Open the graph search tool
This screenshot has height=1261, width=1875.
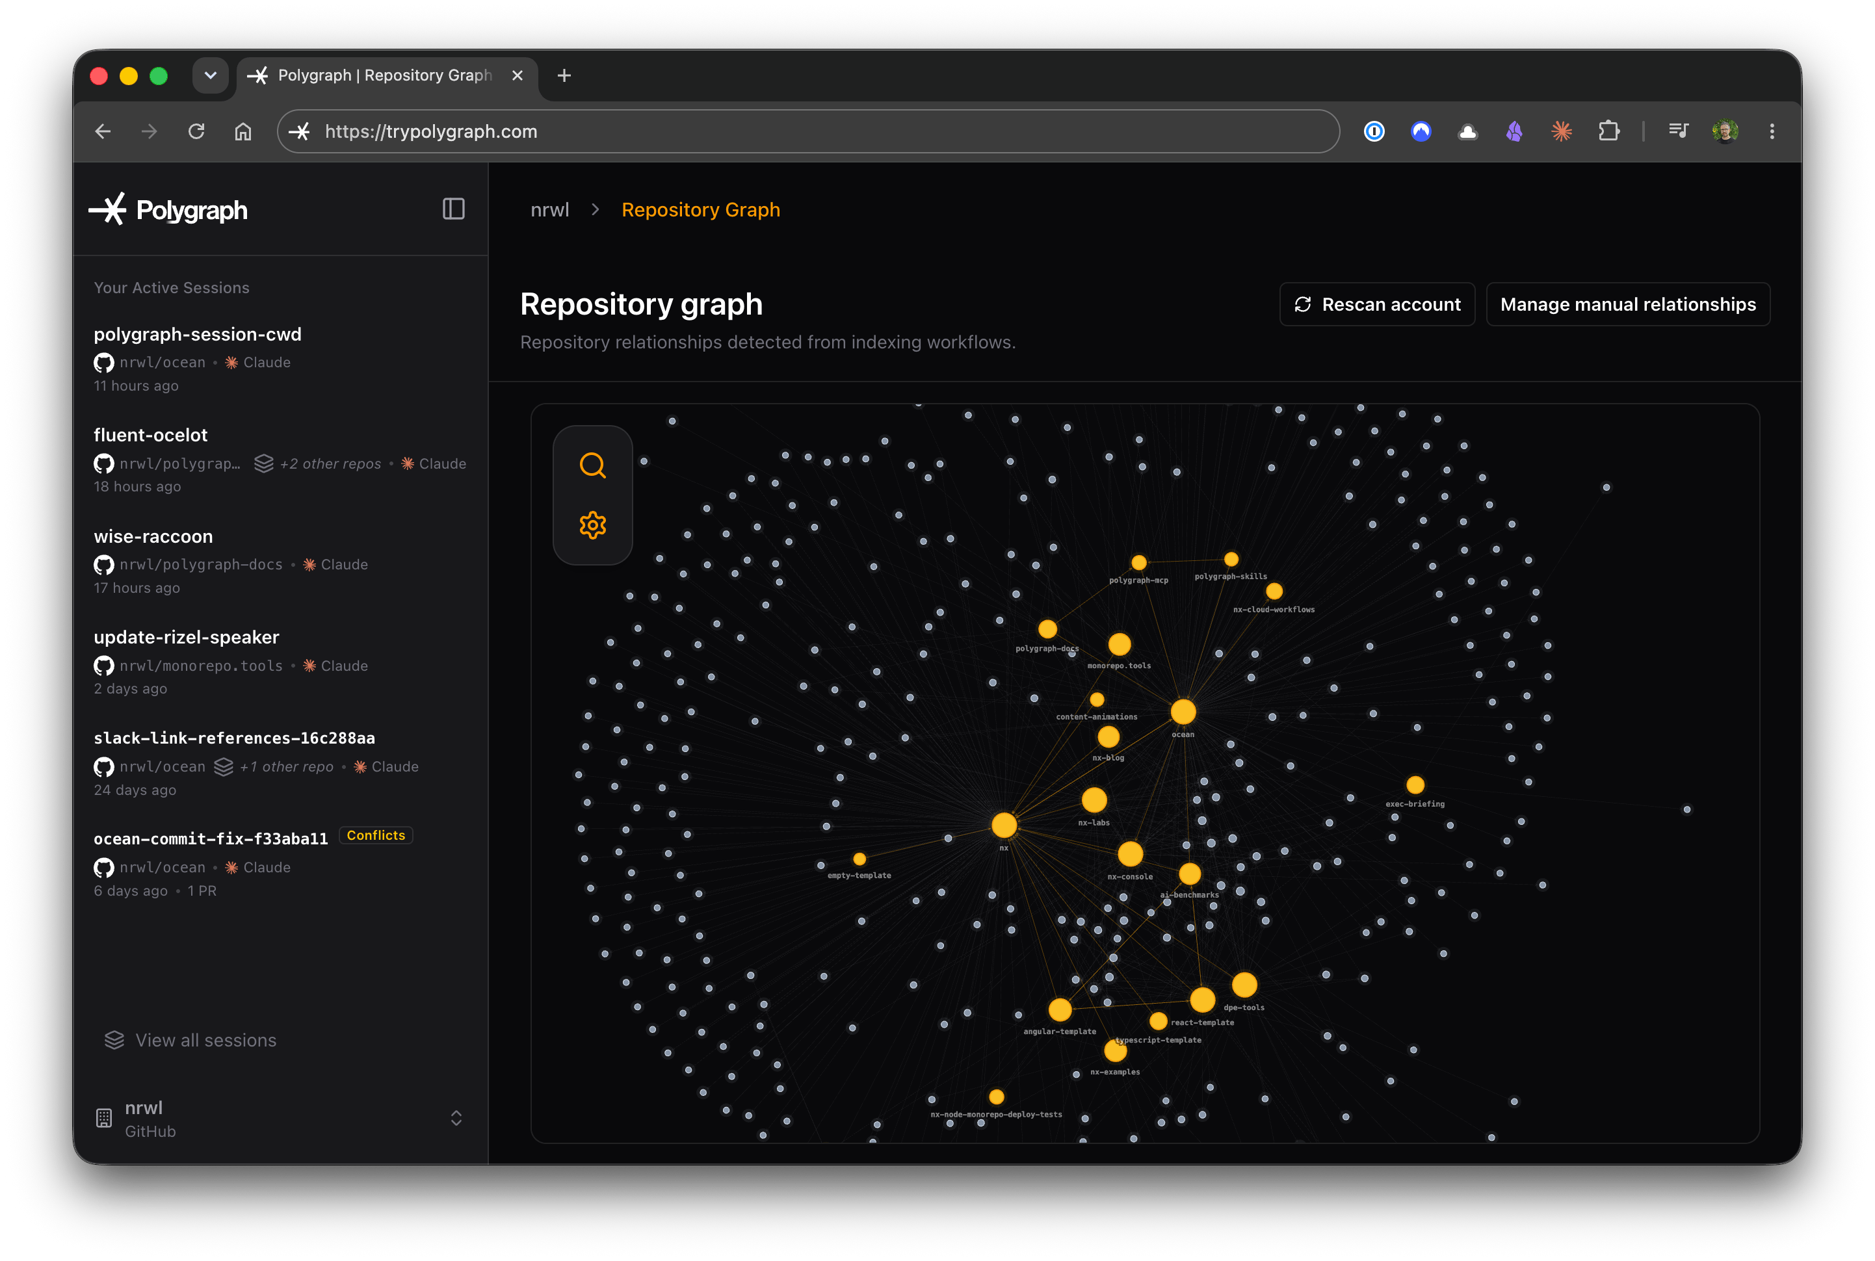pyautogui.click(x=593, y=465)
